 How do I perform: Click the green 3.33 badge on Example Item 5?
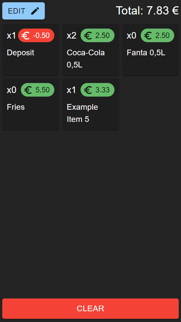pos(97,90)
